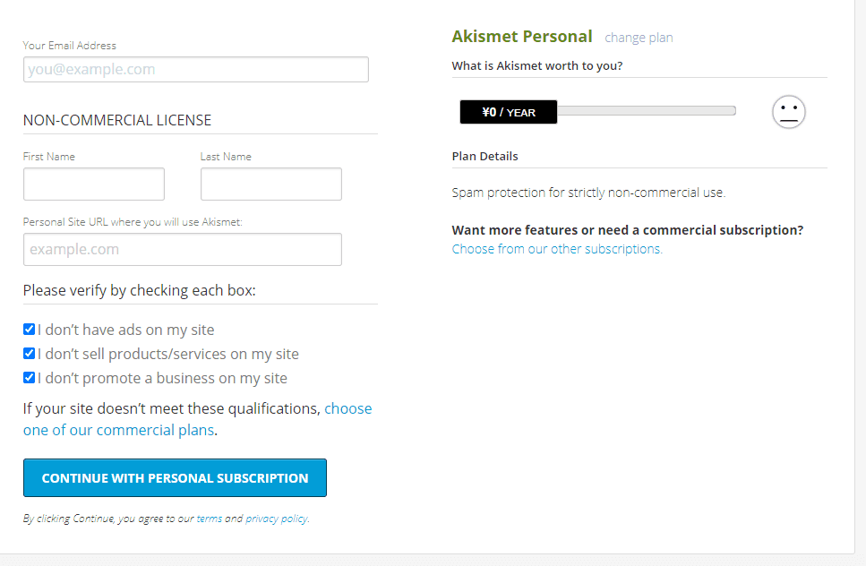Click the 'Your Email Address' label text
Viewport: 866px width, 566px height.
[70, 46]
